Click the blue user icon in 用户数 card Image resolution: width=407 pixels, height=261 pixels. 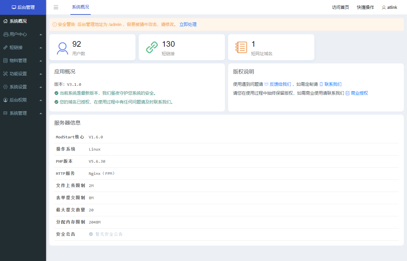tap(62, 48)
